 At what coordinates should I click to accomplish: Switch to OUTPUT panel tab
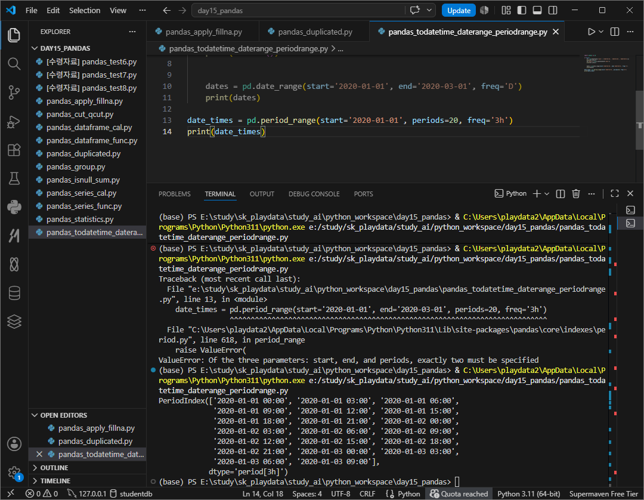pos(262,194)
